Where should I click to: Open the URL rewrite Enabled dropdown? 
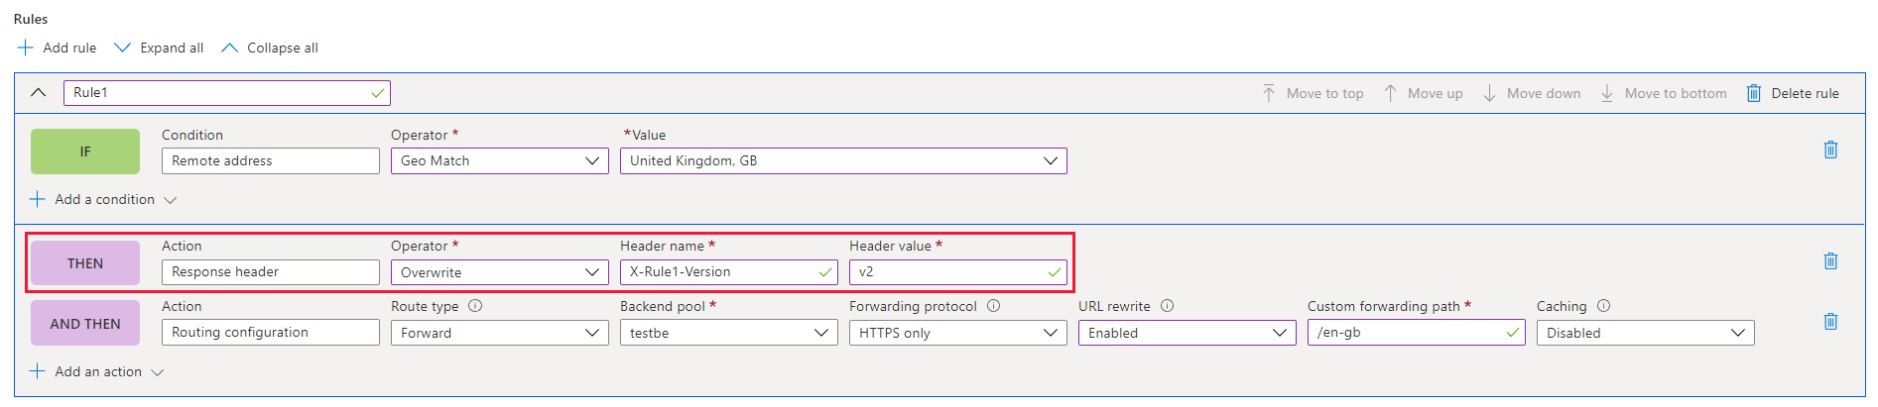[x=1188, y=333]
